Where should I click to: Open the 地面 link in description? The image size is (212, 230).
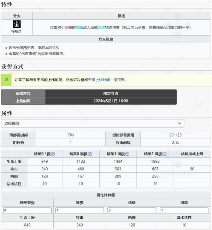(x=79, y=27)
